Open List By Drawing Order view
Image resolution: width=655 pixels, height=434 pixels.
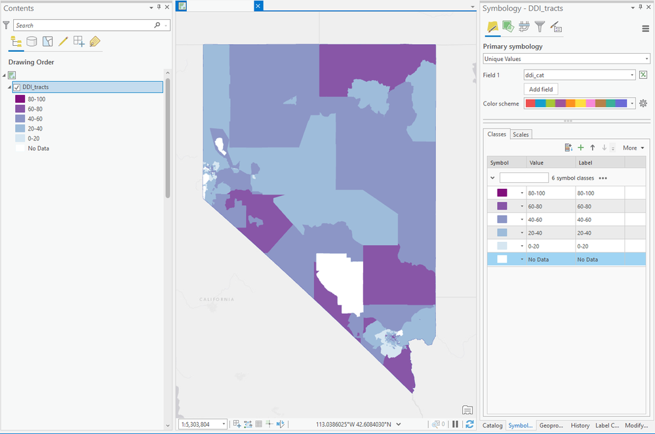(16, 41)
